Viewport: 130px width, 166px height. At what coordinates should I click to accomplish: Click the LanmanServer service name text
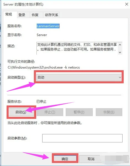click(48, 26)
